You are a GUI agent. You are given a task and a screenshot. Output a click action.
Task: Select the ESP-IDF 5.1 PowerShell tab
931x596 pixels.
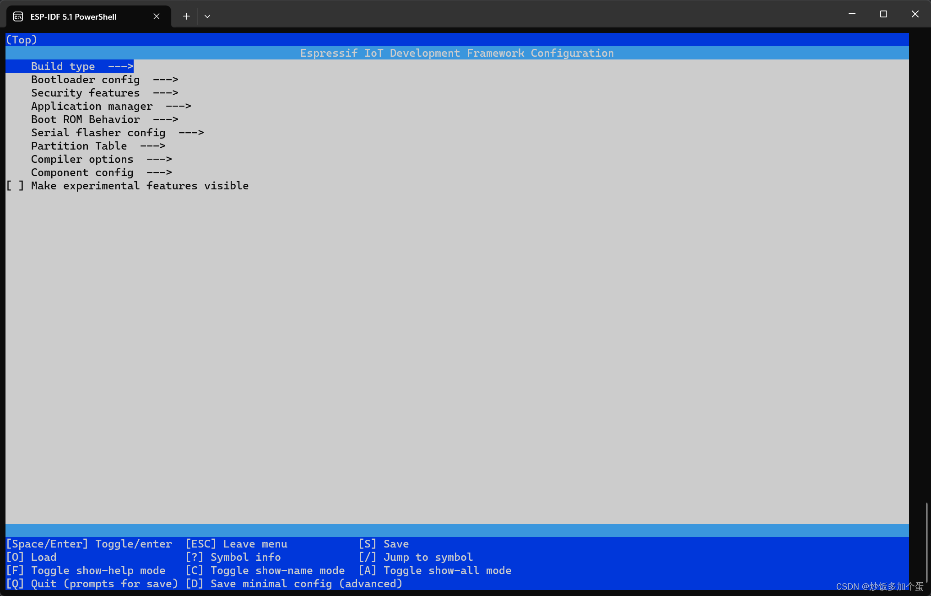89,16
